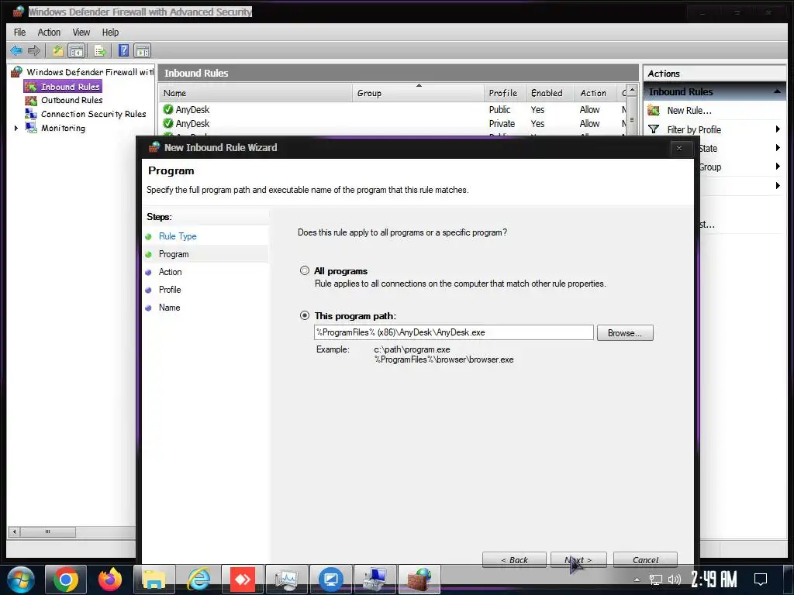The height and width of the screenshot is (595, 794).
Task: Open the resource monitor taskbar icon
Action: coord(287,580)
